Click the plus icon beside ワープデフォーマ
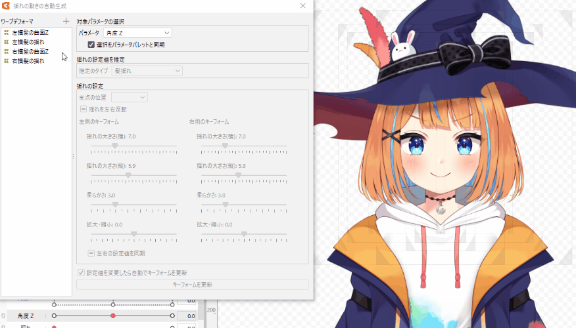The image size is (576, 328). pos(66,21)
